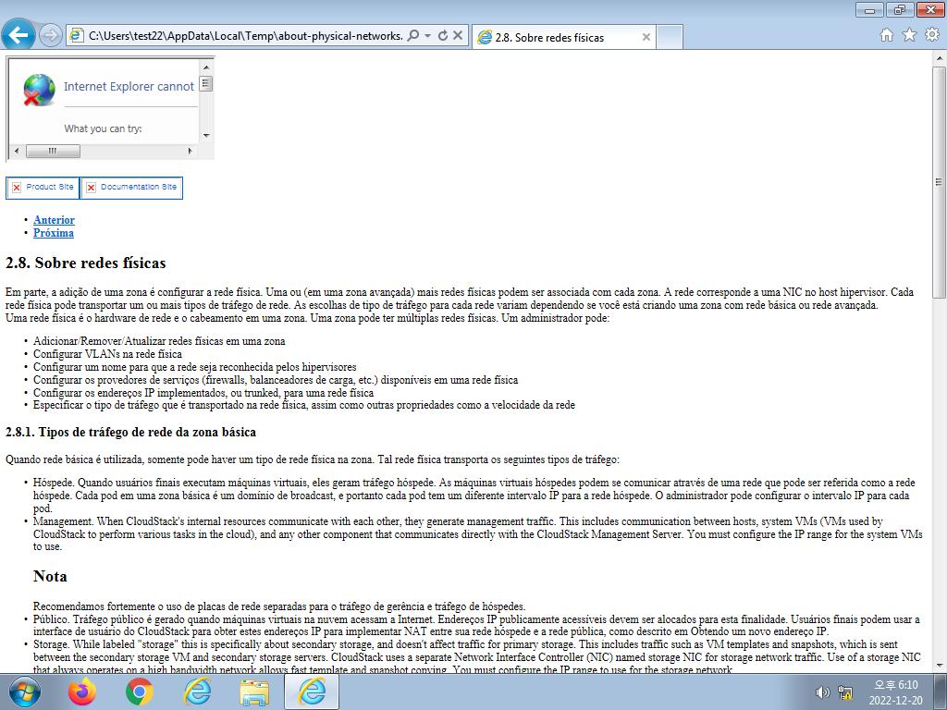Click the address bar path text field
This screenshot has height=710, width=947.
(x=245, y=36)
